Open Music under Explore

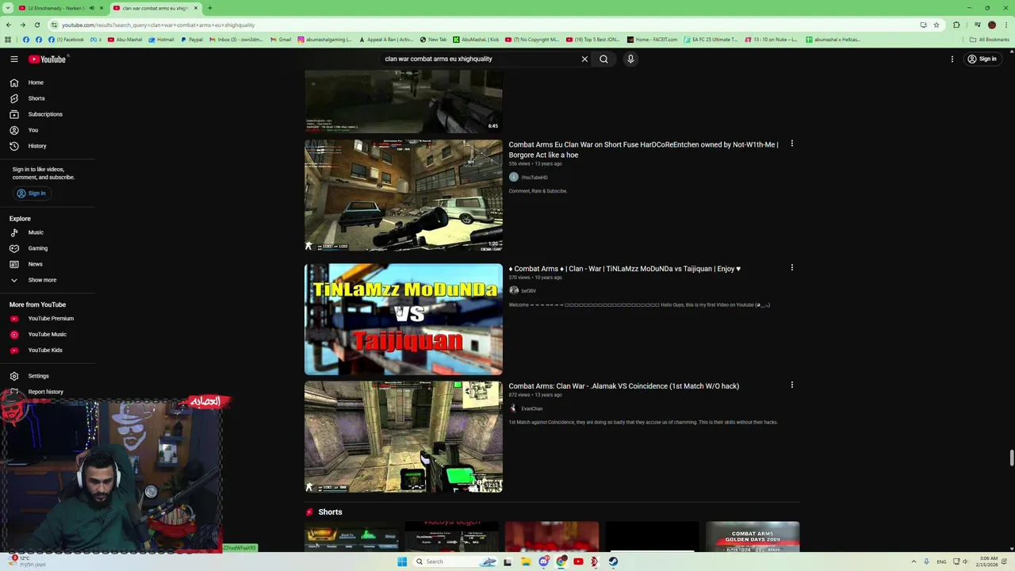click(36, 232)
